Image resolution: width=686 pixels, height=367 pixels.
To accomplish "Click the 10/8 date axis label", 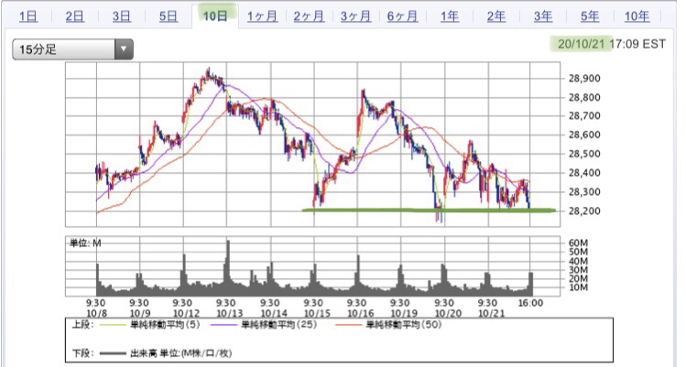I will point(97,313).
